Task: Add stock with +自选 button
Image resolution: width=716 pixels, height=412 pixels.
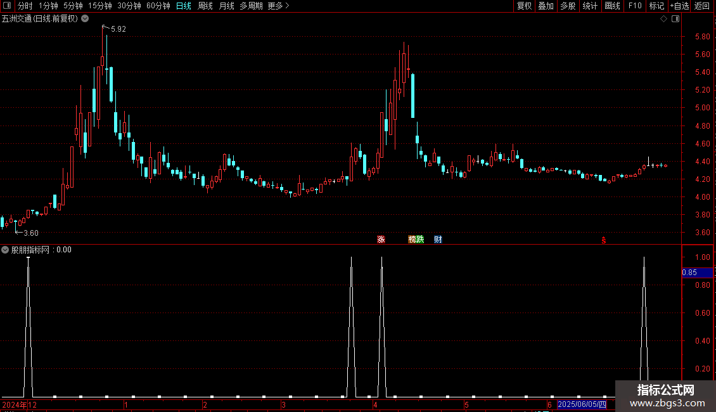Action: coord(679,6)
